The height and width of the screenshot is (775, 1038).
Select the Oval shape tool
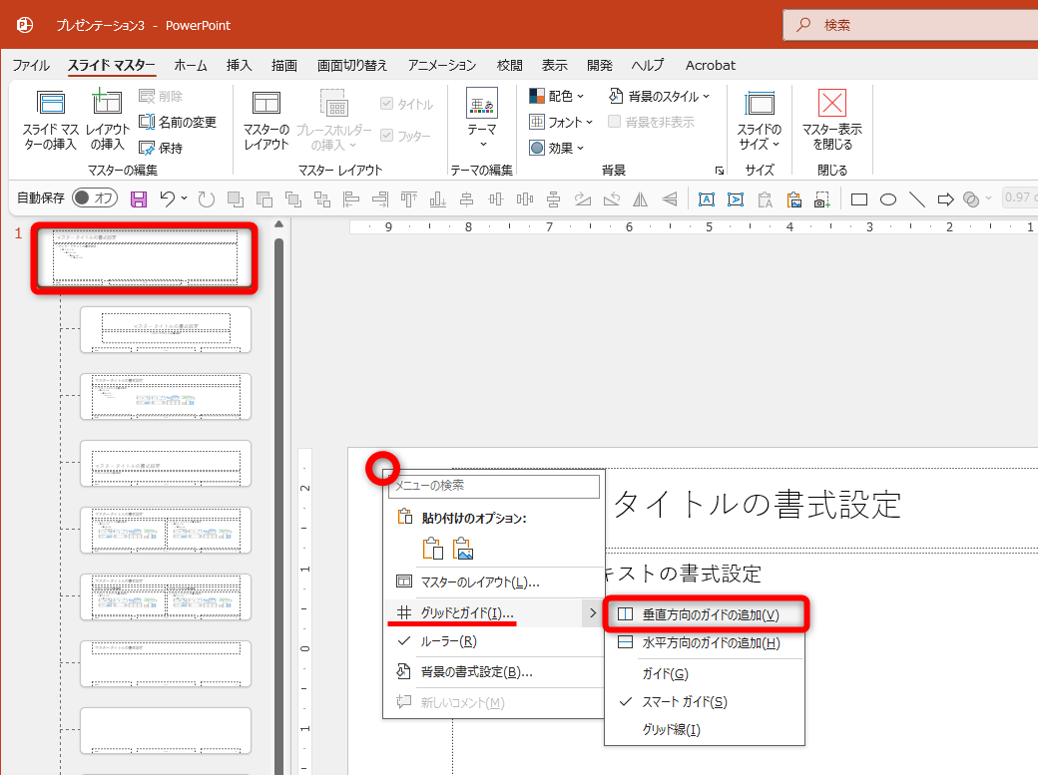click(888, 198)
